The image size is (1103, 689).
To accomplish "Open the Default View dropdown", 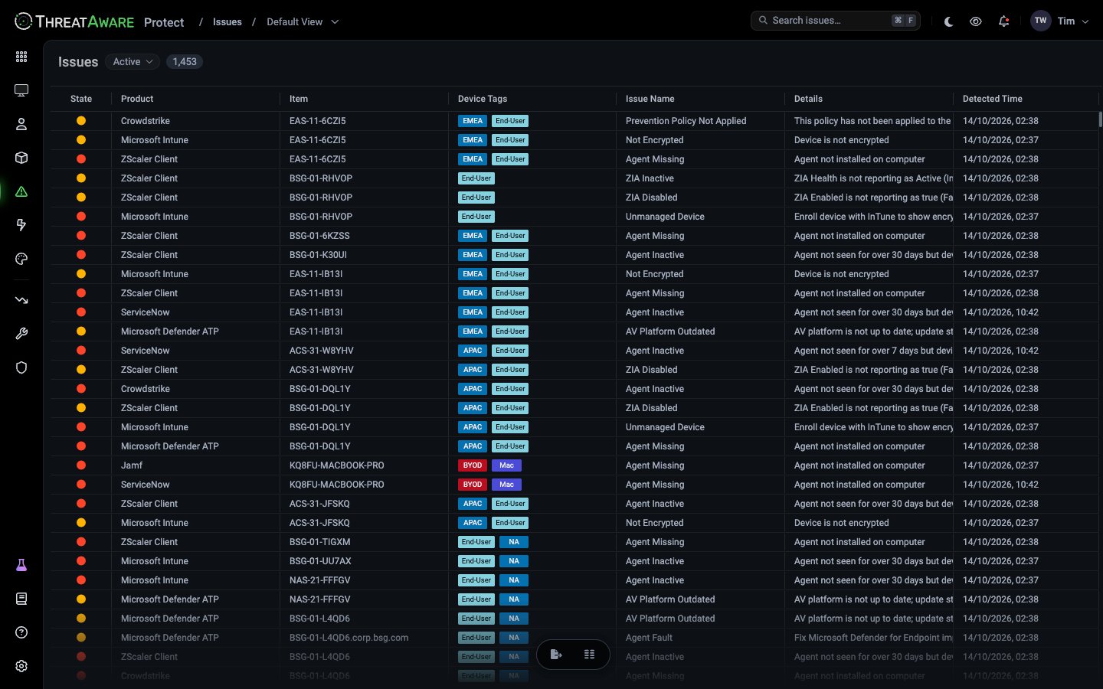I will pyautogui.click(x=303, y=22).
